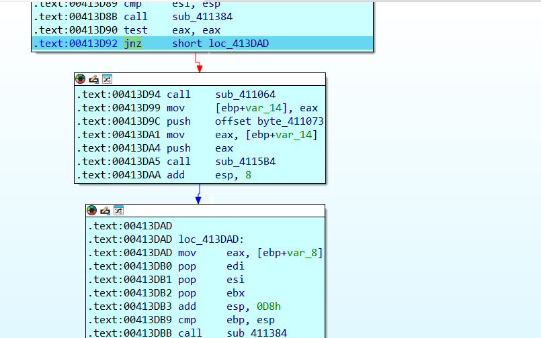
Task: Click edit pencil icon in 00413D94 block
Action: pos(94,79)
